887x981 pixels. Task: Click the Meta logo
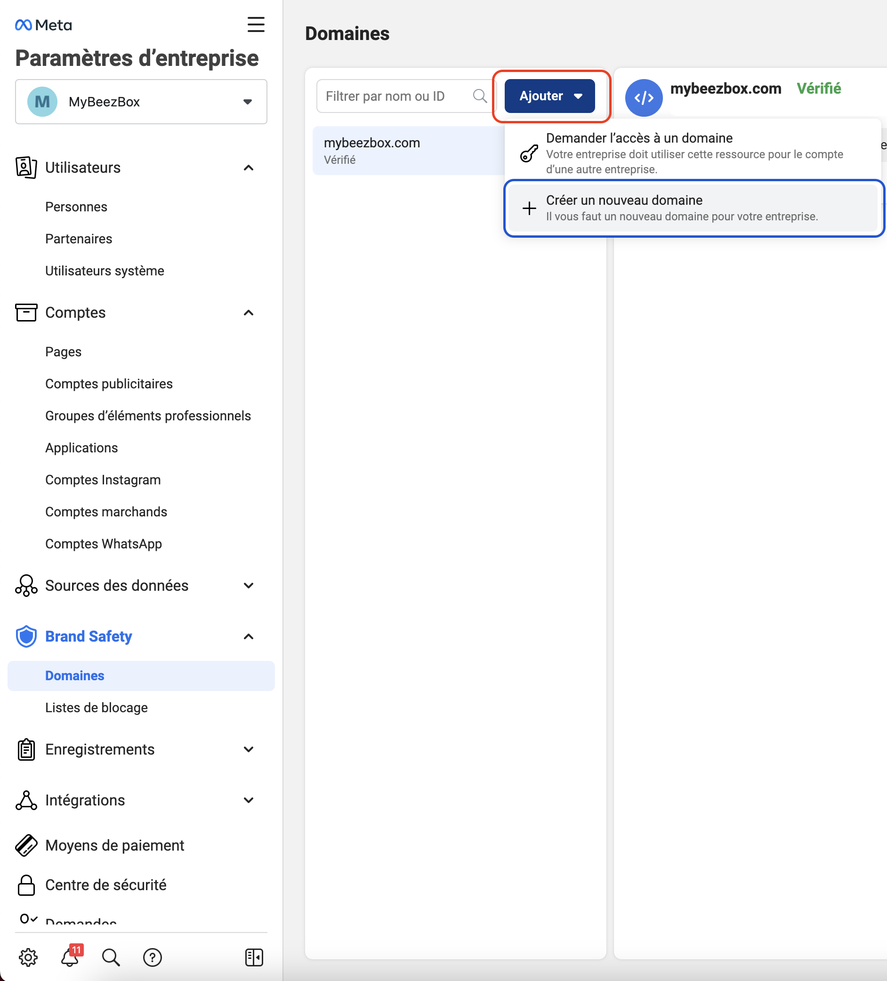point(43,25)
